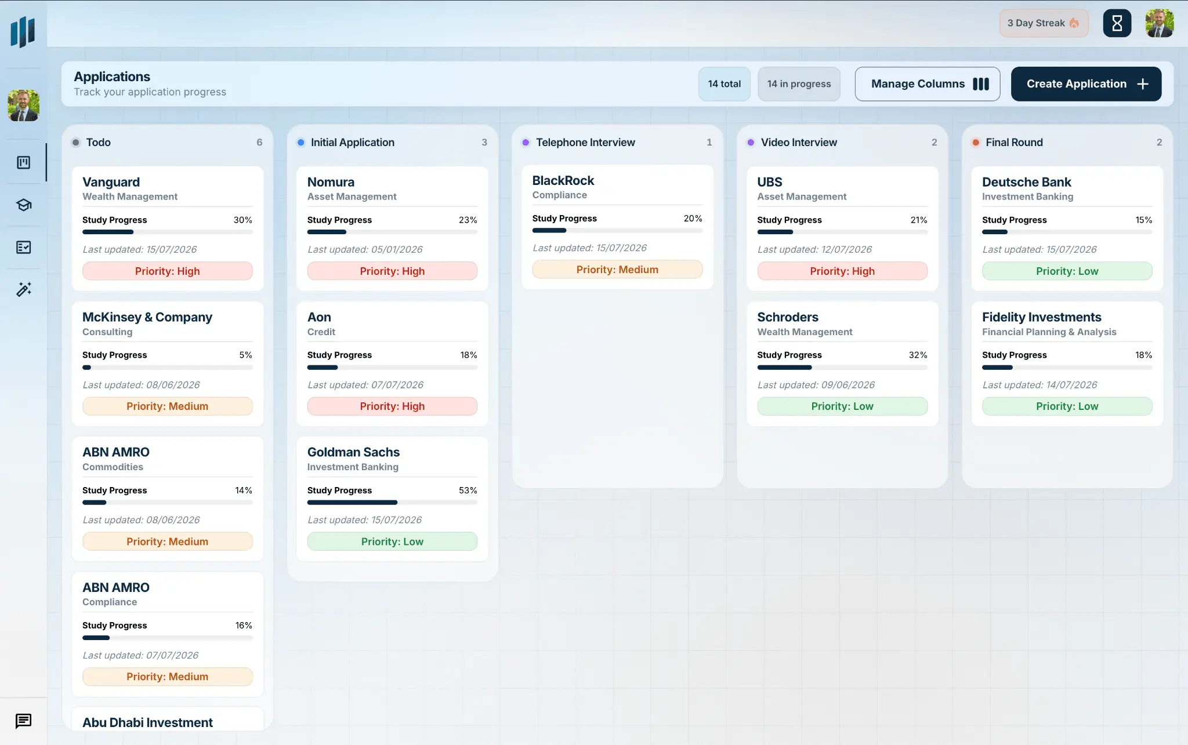This screenshot has width=1188, height=745.
Task: Open the top-right user avatar
Action: pyautogui.click(x=1160, y=23)
